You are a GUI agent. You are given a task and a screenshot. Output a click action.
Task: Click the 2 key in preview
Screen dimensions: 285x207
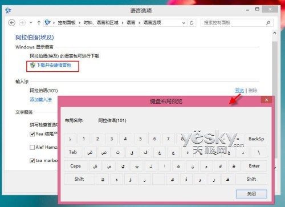(x=97, y=139)
